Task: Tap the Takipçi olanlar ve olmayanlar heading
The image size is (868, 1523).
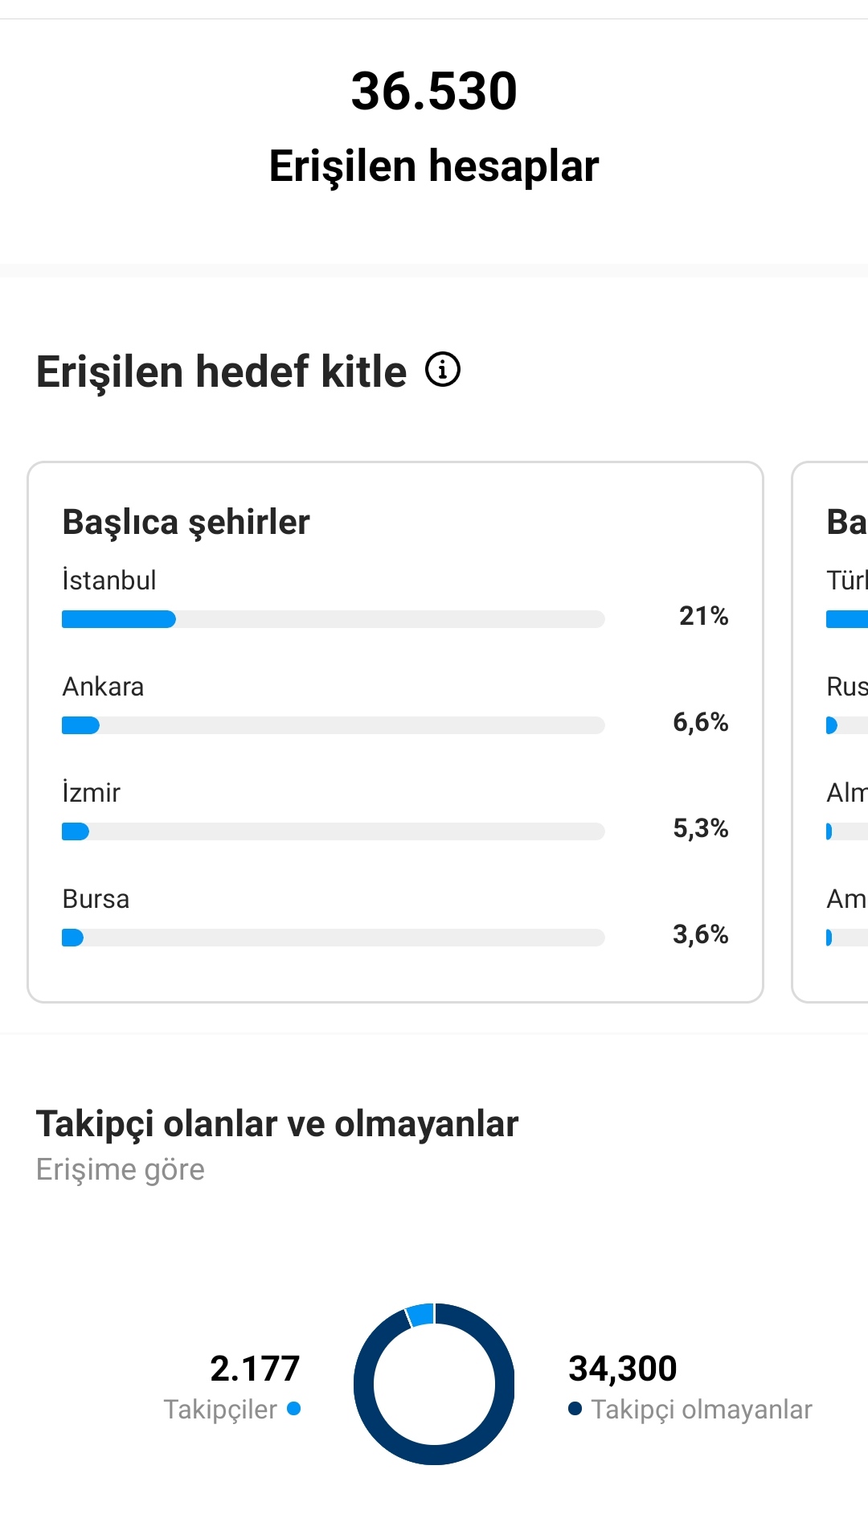Action: click(x=277, y=1124)
